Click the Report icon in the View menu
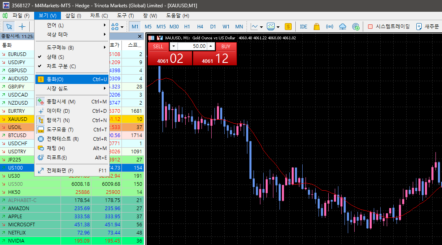The width and height of the screenshot is (442, 245). (x=41, y=158)
